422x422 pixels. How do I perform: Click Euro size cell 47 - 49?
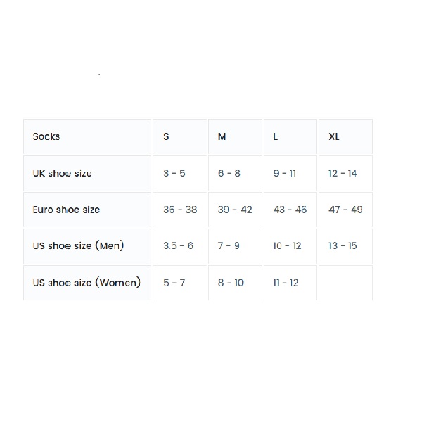(x=345, y=210)
